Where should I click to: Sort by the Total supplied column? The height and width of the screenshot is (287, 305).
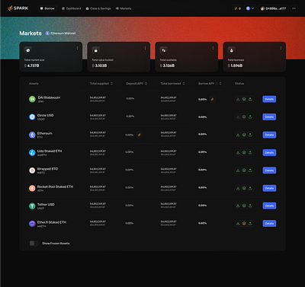pyautogui.click(x=101, y=84)
